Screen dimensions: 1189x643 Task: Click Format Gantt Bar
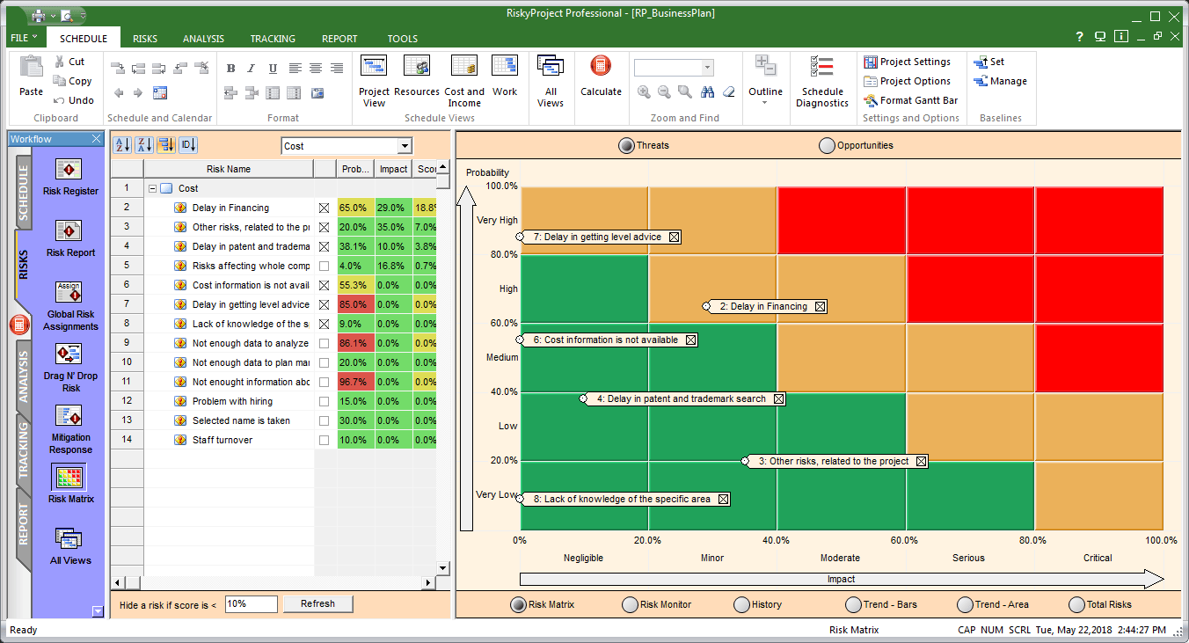(x=910, y=100)
